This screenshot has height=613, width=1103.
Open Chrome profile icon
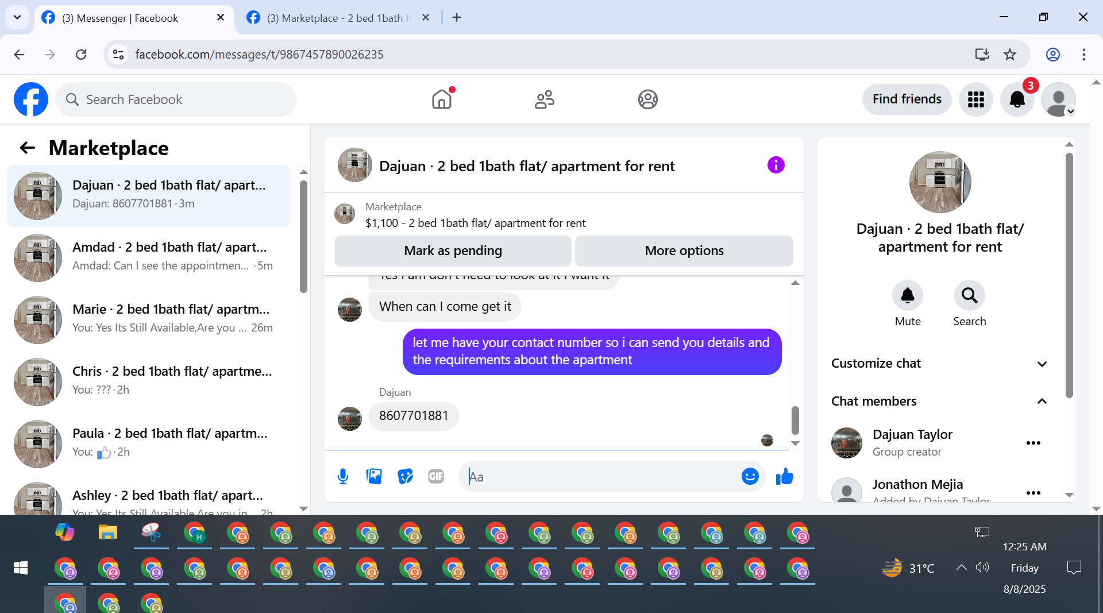[x=1052, y=55]
